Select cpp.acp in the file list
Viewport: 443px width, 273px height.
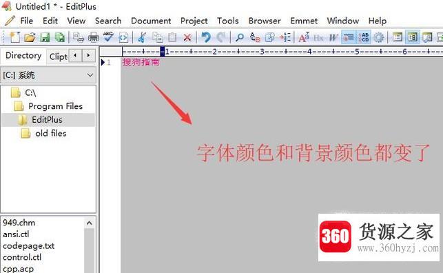point(18,269)
